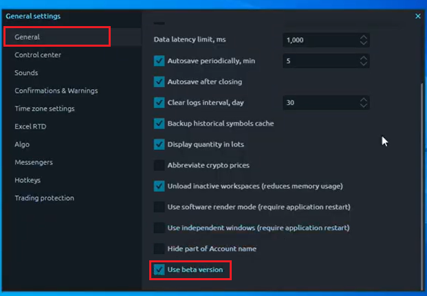This screenshot has width=427, height=296.
Task: Toggle Display quantity in lots
Action: (159, 144)
